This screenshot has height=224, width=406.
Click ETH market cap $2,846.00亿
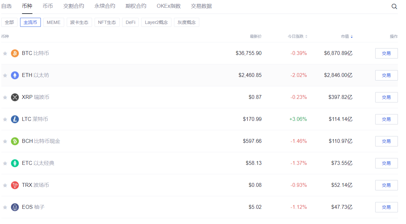pos(338,75)
